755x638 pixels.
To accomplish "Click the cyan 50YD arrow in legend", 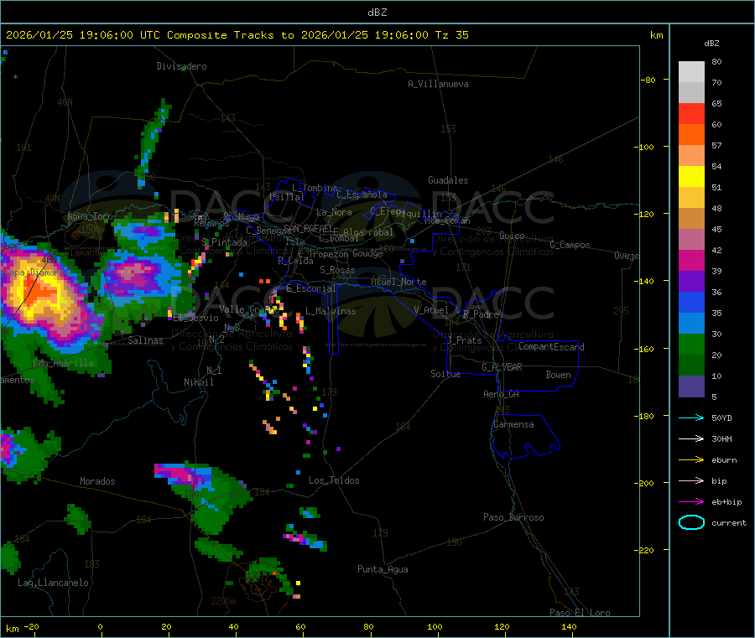I will click(691, 418).
